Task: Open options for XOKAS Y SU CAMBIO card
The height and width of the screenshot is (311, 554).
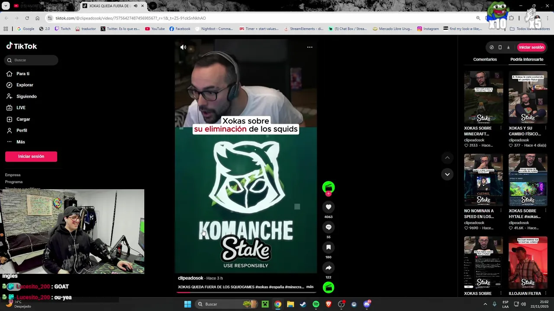Action: (x=545, y=128)
